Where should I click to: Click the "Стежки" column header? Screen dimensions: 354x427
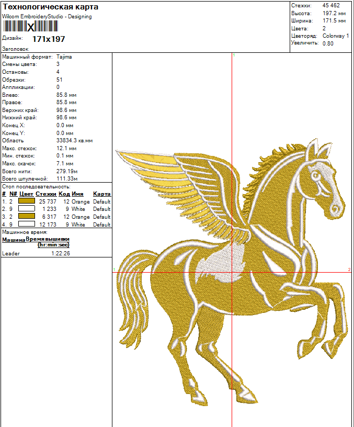pos(46,194)
